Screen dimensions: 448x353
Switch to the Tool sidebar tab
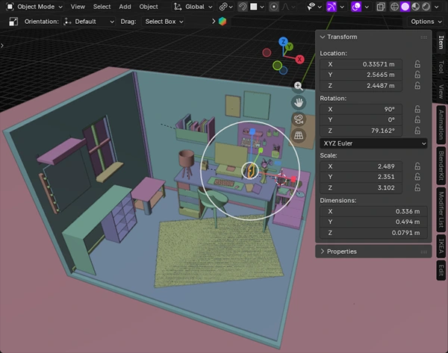pyautogui.click(x=441, y=66)
